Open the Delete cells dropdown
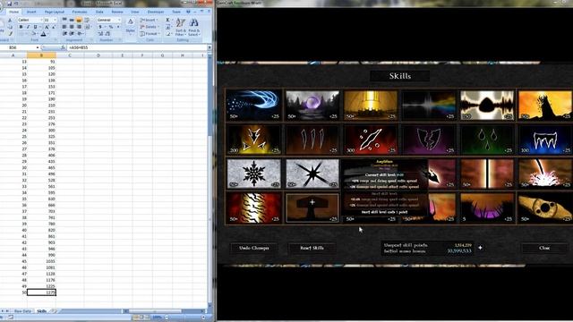 point(149,27)
